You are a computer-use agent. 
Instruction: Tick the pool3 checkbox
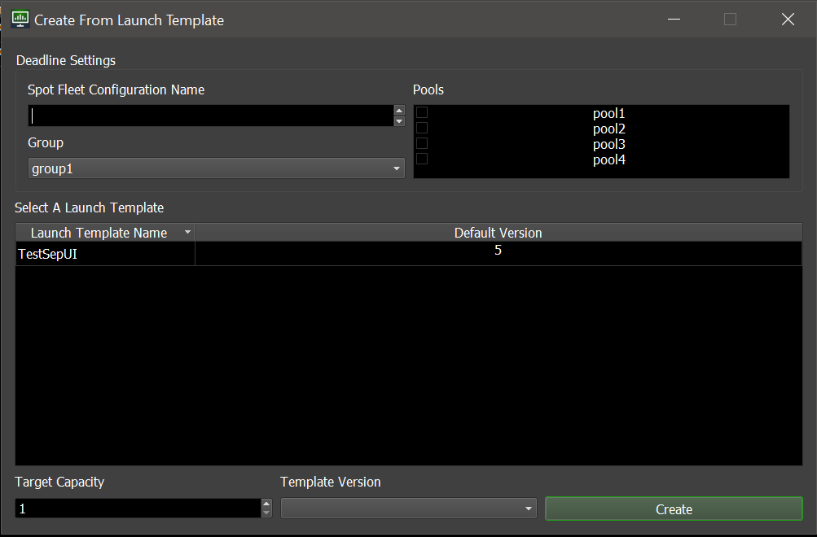(x=422, y=143)
